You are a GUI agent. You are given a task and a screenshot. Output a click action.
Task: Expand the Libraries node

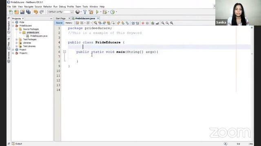(x=16, y=43)
